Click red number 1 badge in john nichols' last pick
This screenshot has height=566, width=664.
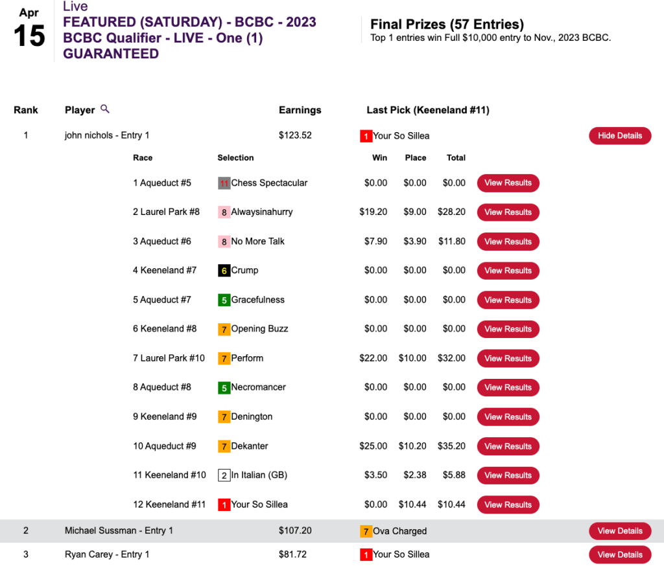click(x=366, y=136)
